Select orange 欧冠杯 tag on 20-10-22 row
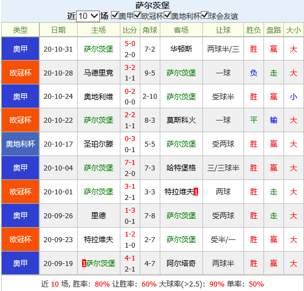The width and height of the screenshot is (304, 291). pos(21,120)
